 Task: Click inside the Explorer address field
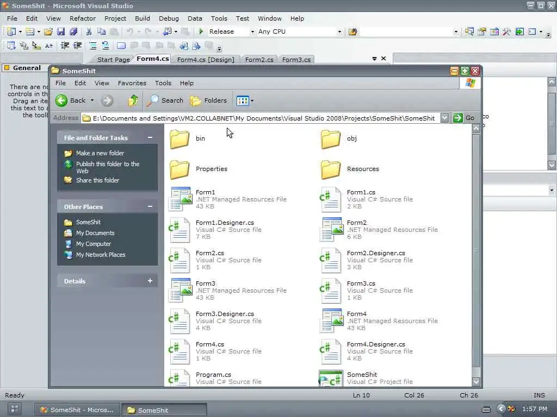[261, 118]
